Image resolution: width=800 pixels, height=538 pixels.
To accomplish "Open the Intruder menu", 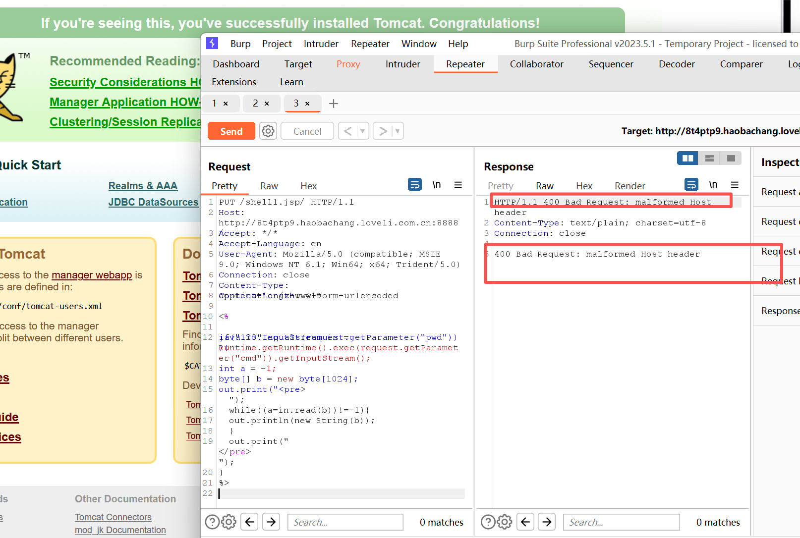I will [321, 44].
